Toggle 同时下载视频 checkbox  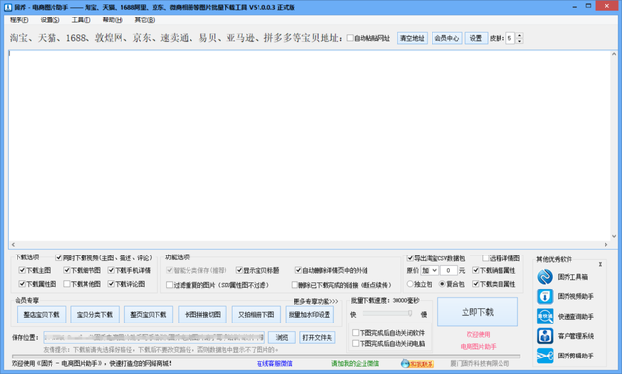[59, 258]
